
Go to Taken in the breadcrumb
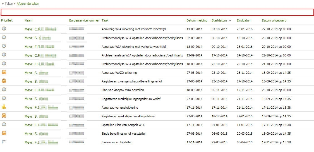pyautogui.click(x=9, y=4)
